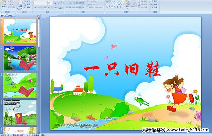Click the Find (查找) icon
212x136 pixels.
154,1
